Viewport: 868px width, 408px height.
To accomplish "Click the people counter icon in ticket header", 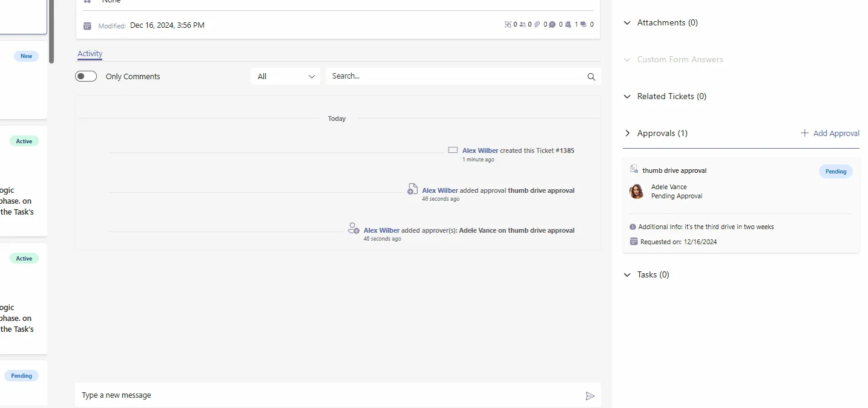I will point(522,25).
